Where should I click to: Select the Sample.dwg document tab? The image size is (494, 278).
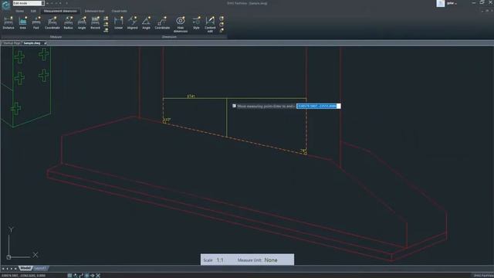(x=32, y=43)
